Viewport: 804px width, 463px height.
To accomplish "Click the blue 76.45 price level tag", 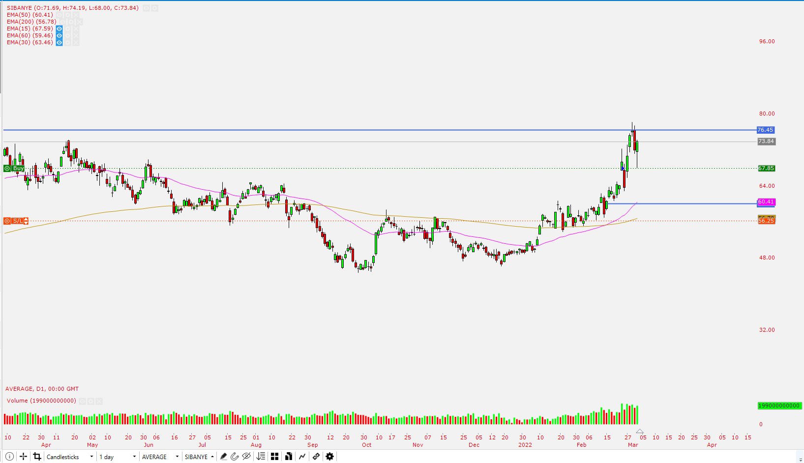I will 765,130.
